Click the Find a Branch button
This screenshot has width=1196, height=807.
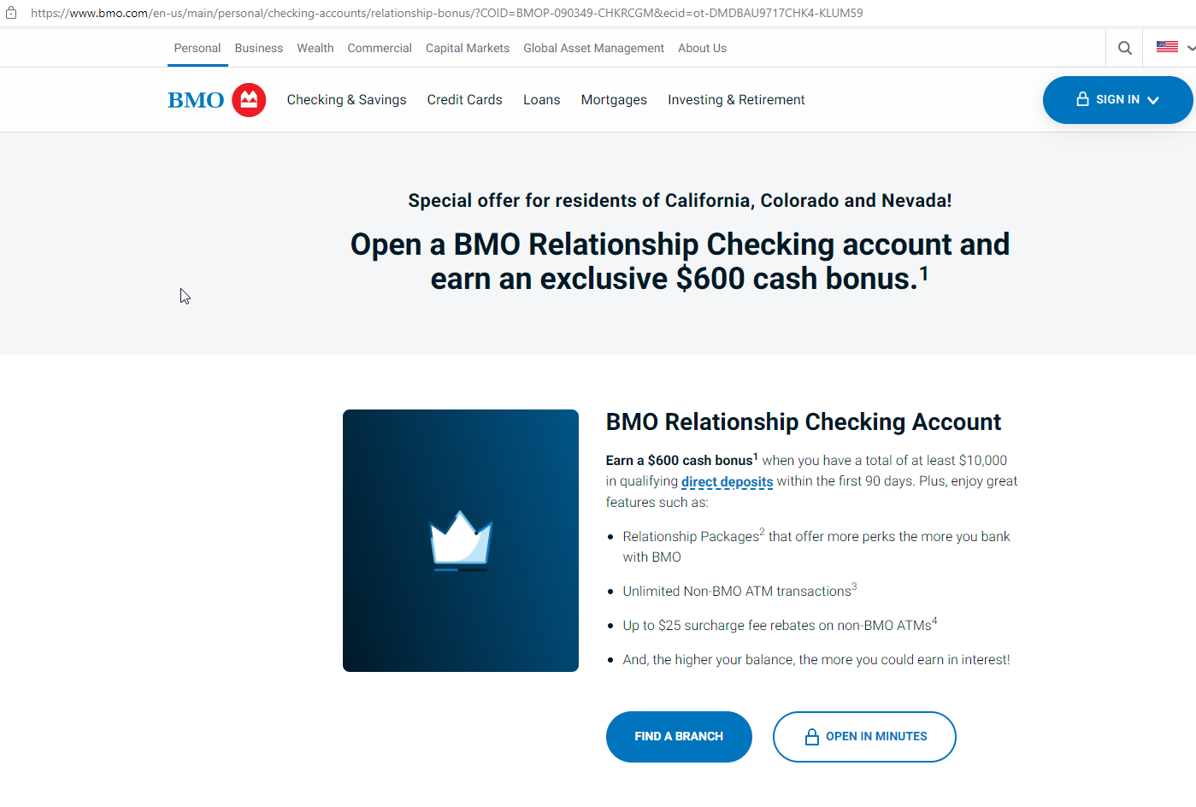pyautogui.click(x=679, y=736)
